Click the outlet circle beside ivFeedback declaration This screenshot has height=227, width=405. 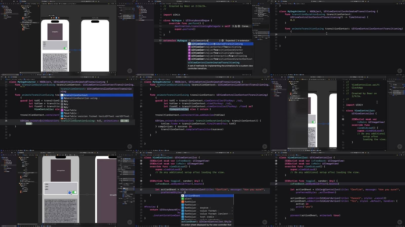pyautogui.click(x=141, y=161)
